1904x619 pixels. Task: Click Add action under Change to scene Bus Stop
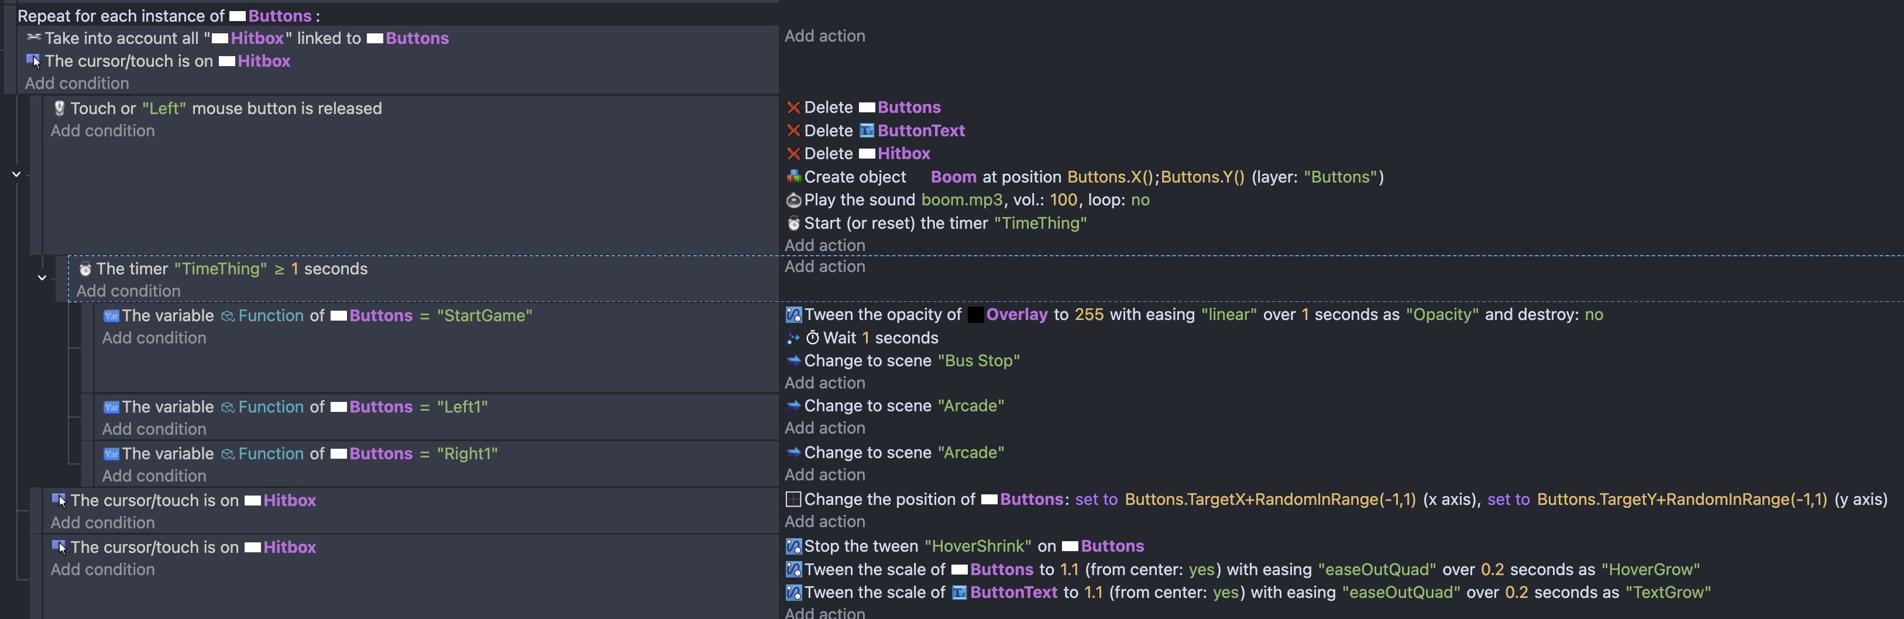pos(824,383)
